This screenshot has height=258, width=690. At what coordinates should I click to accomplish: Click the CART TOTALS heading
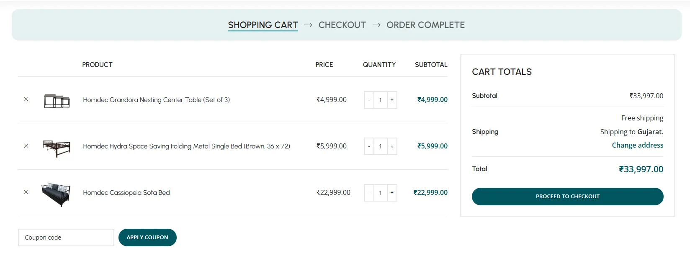(x=502, y=72)
